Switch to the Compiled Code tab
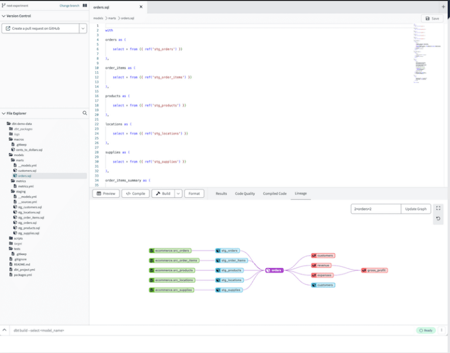The width and height of the screenshot is (450, 353). [x=275, y=194]
